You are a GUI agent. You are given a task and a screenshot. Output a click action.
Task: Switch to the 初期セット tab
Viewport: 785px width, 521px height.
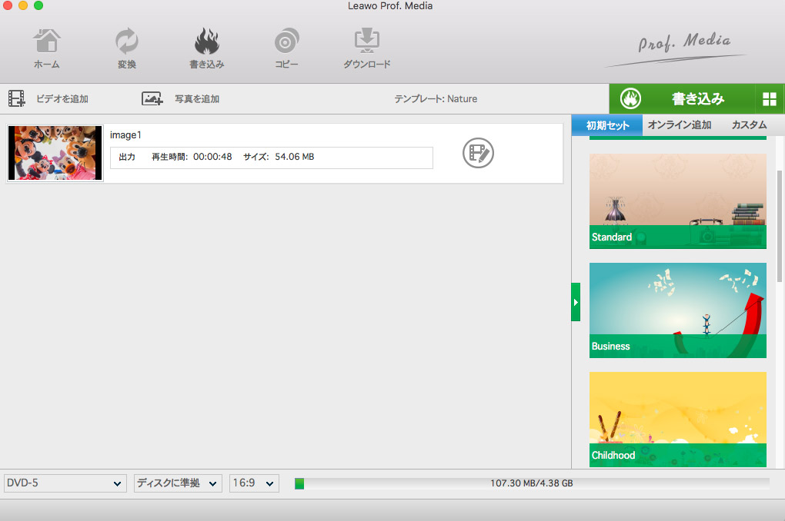[x=607, y=125]
